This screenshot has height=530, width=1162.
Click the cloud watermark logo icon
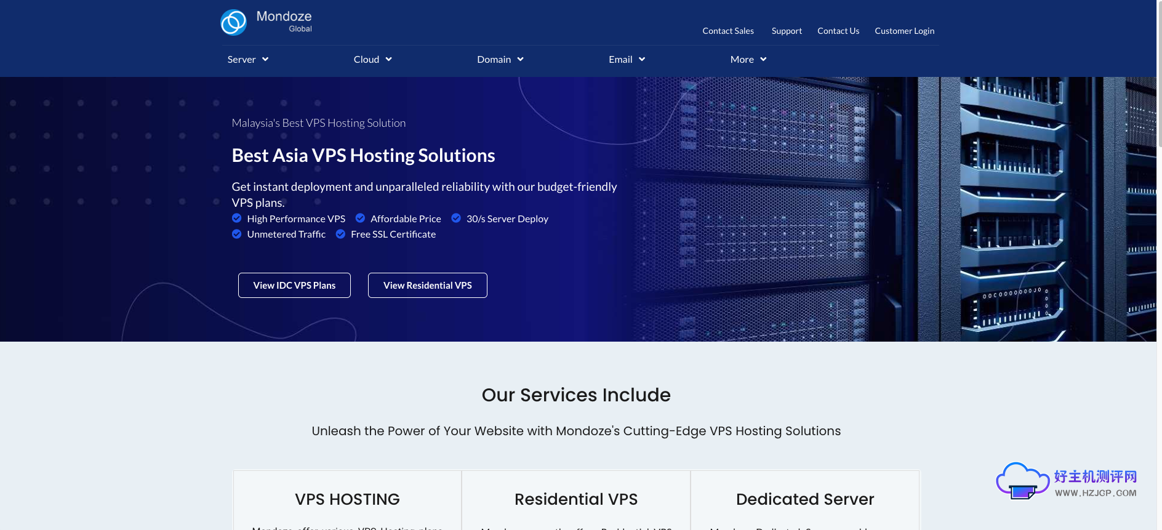(x=1022, y=481)
